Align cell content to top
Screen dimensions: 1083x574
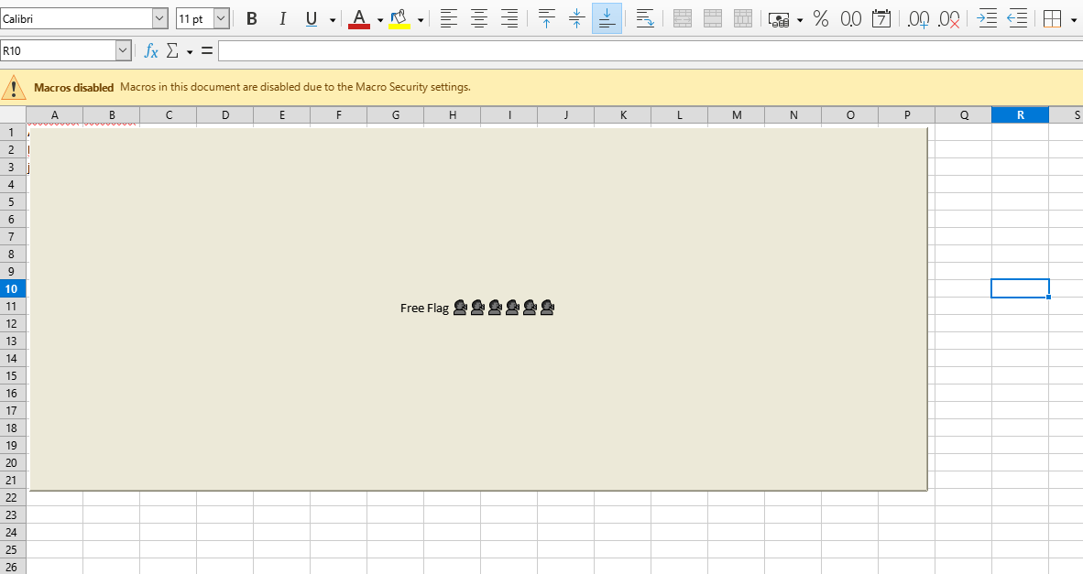pos(546,18)
